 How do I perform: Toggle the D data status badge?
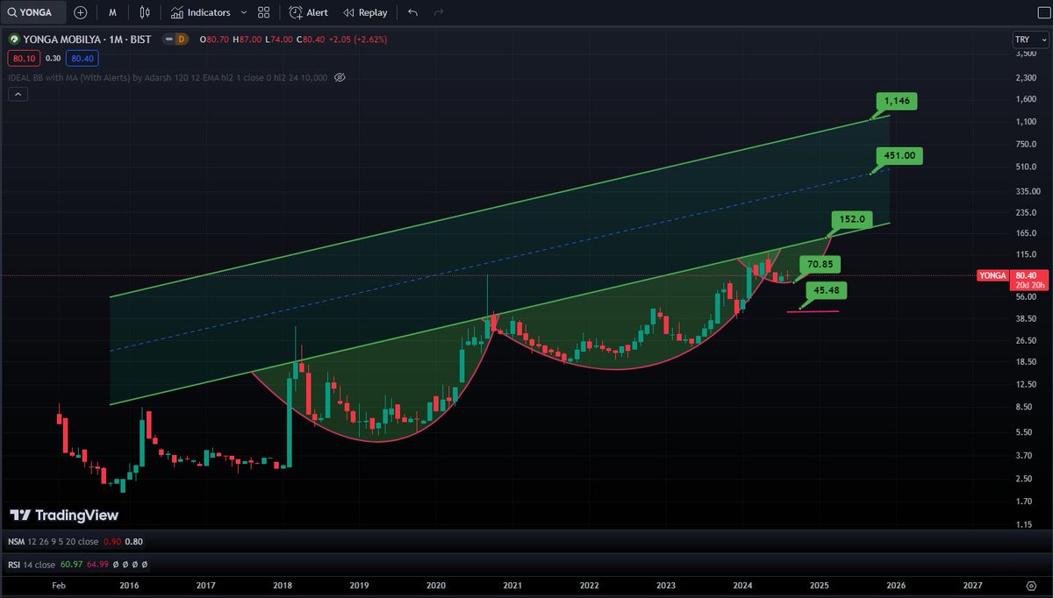(x=182, y=39)
